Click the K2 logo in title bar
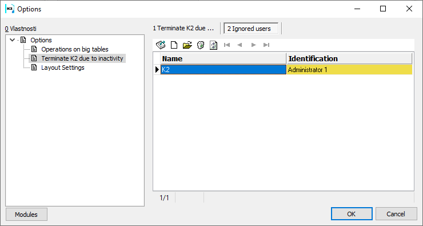This screenshot has height=226, width=423. [10, 9]
